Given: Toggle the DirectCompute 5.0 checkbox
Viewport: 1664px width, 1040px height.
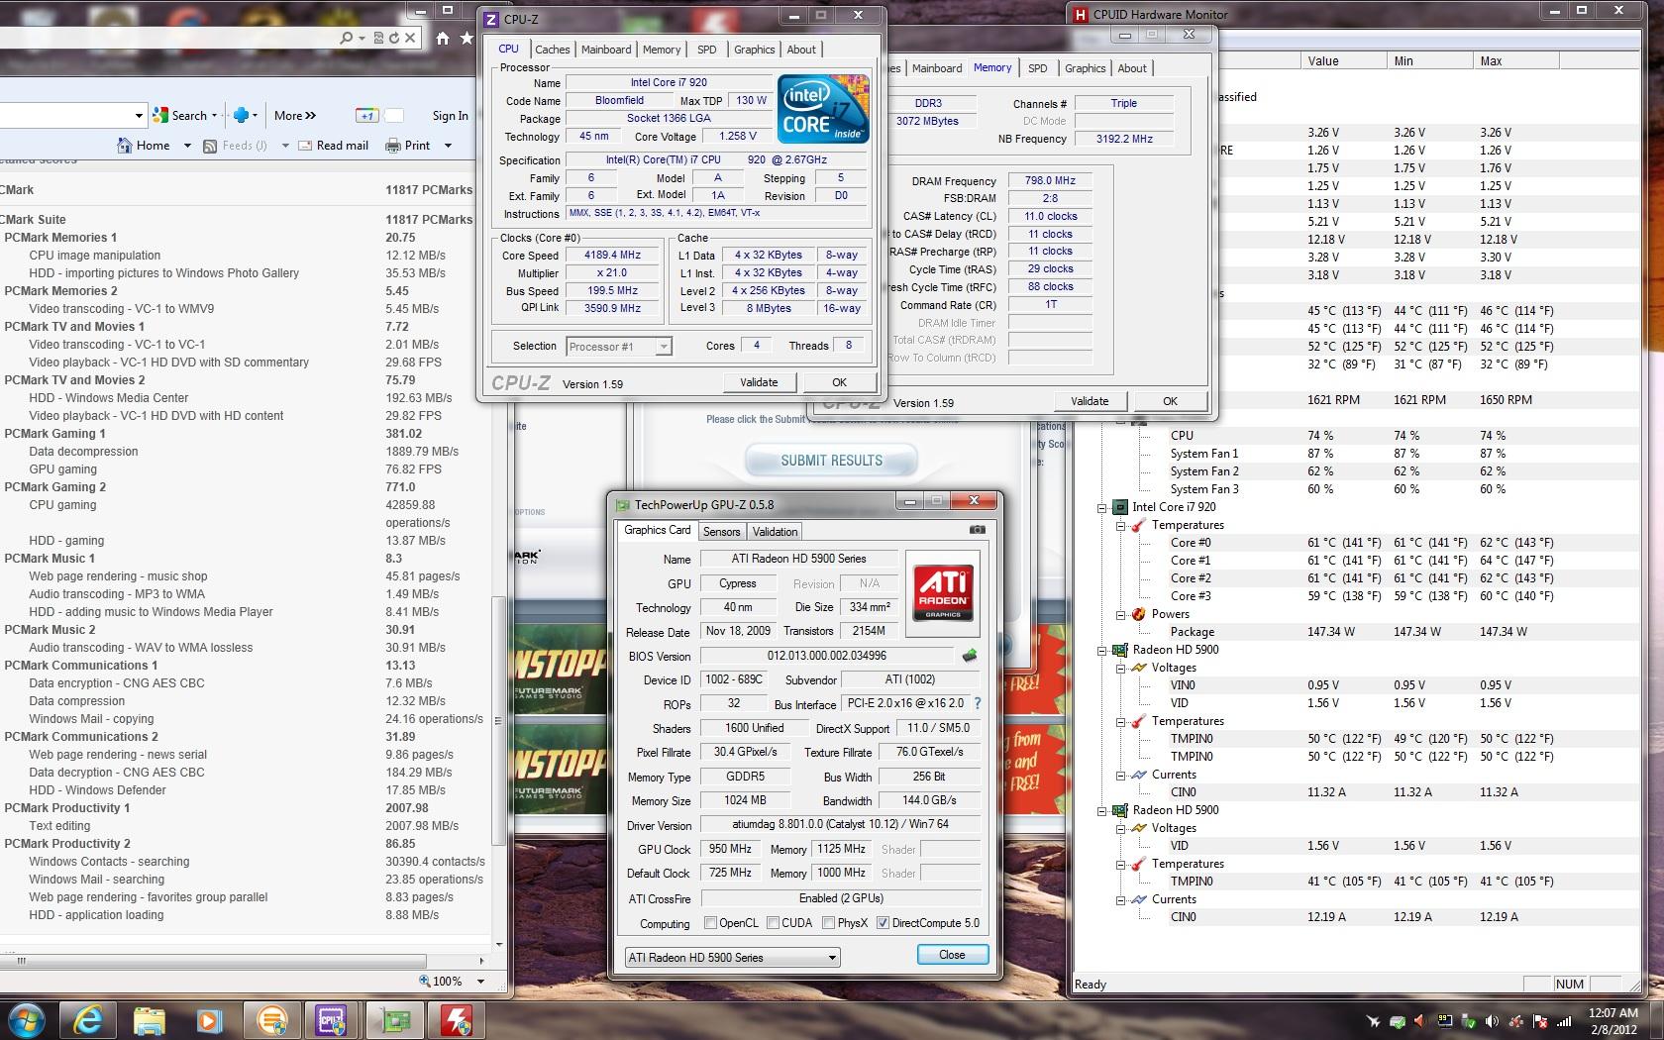Looking at the screenshot, I should coord(883,923).
